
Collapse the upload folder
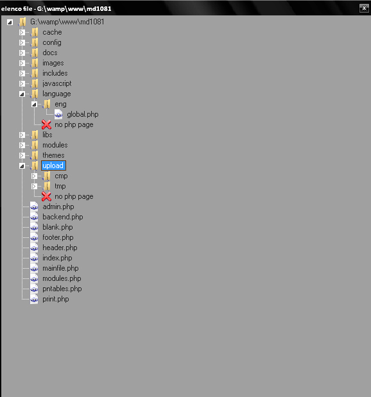click(22, 166)
